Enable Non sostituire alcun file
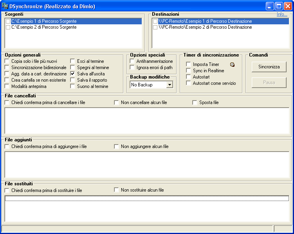The height and width of the screenshot is (234, 294). 116,190
